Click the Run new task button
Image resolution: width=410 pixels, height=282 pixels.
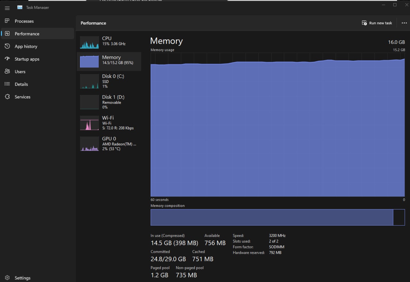point(377,23)
